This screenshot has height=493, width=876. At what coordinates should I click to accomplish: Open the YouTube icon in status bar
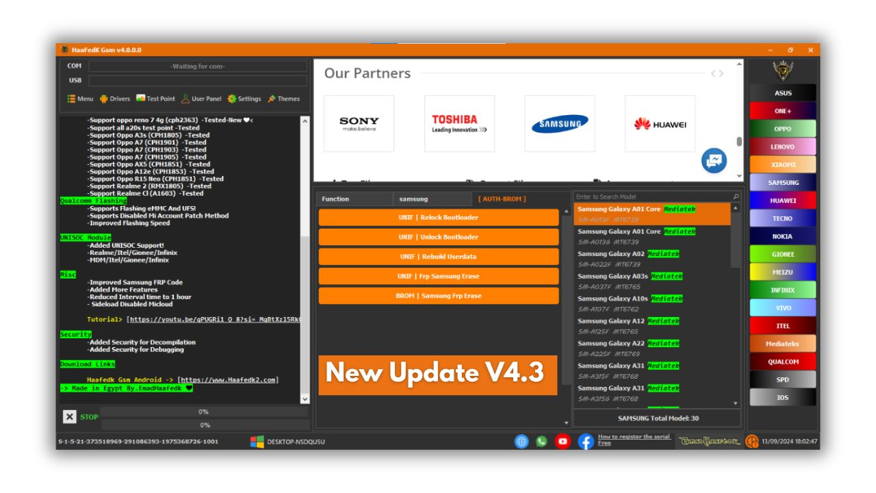coord(563,442)
